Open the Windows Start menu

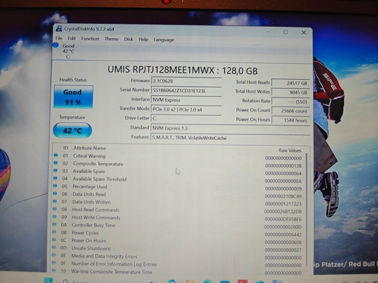48,280
